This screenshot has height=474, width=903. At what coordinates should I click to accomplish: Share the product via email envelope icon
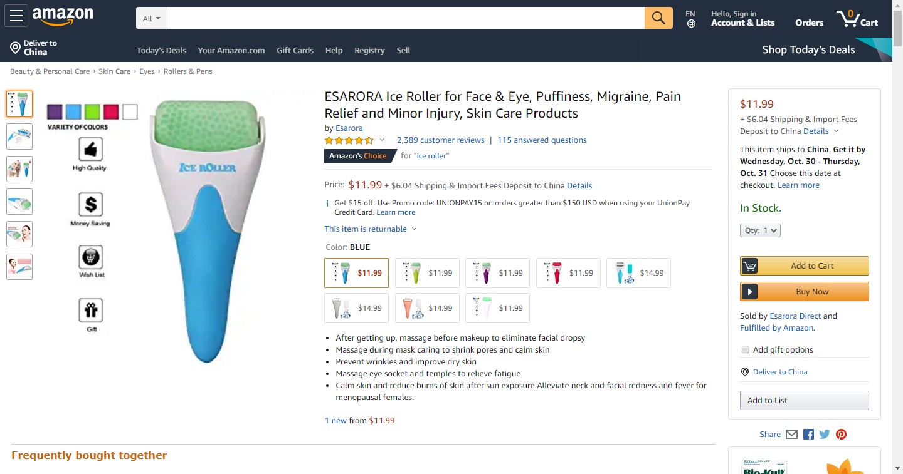pyautogui.click(x=791, y=434)
